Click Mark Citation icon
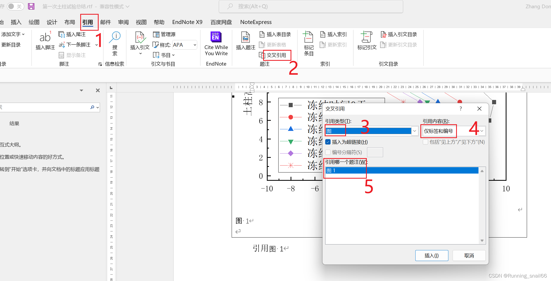 (x=367, y=37)
